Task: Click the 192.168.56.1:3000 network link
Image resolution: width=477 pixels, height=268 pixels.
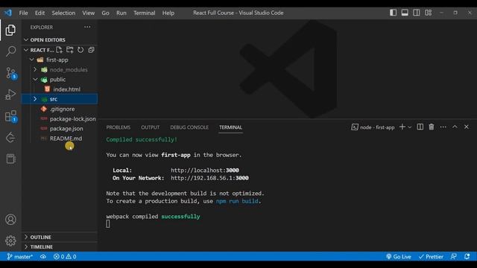Action: point(209,178)
